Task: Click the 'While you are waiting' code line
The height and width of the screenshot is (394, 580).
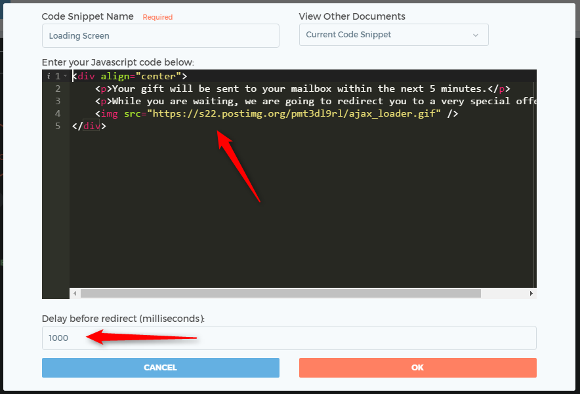Action: click(316, 101)
